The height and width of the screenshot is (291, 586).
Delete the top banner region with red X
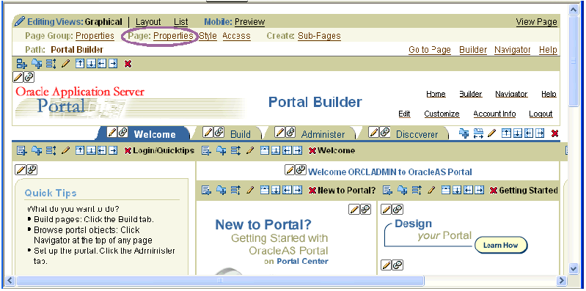point(128,65)
